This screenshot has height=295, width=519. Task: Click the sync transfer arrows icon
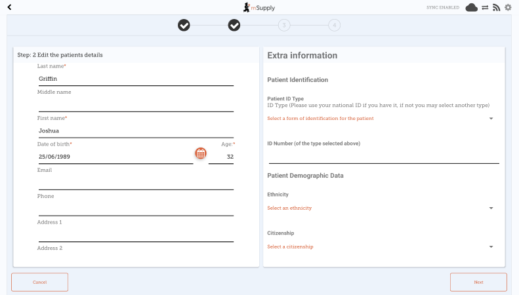(485, 8)
